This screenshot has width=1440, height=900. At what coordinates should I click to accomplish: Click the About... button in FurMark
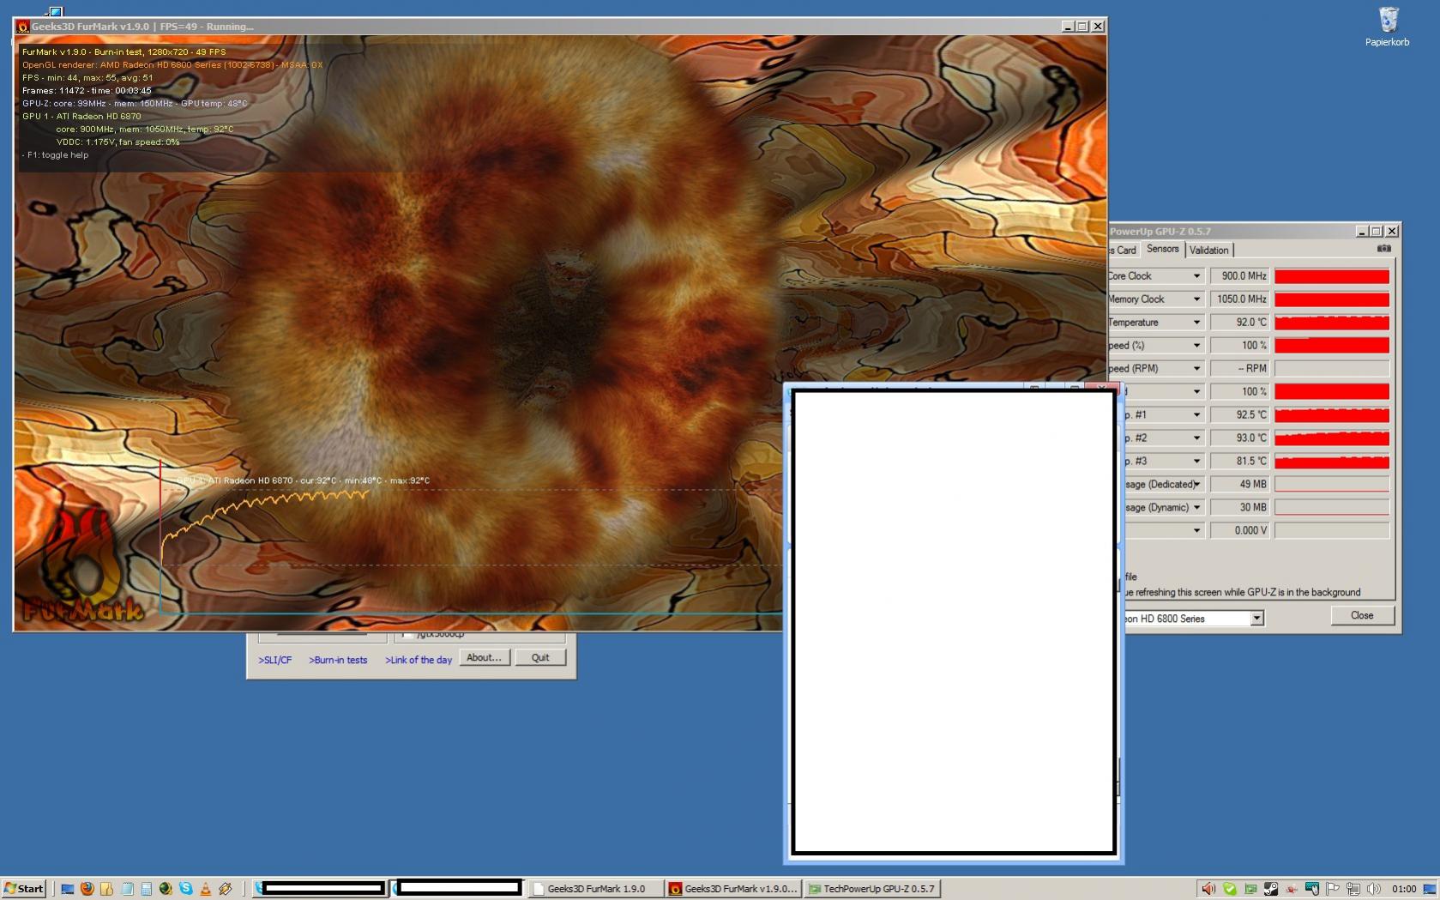pyautogui.click(x=485, y=658)
